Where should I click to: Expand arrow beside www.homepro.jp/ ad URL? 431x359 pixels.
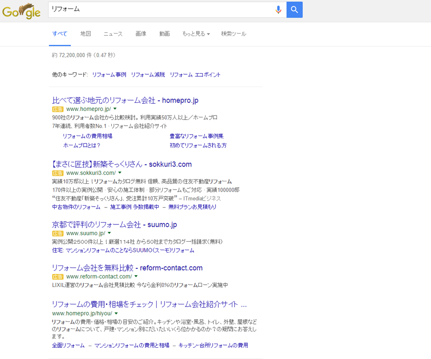click(x=115, y=109)
